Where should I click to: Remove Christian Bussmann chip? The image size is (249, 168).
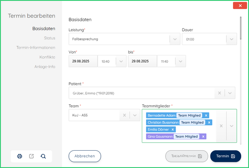(x=209, y=123)
